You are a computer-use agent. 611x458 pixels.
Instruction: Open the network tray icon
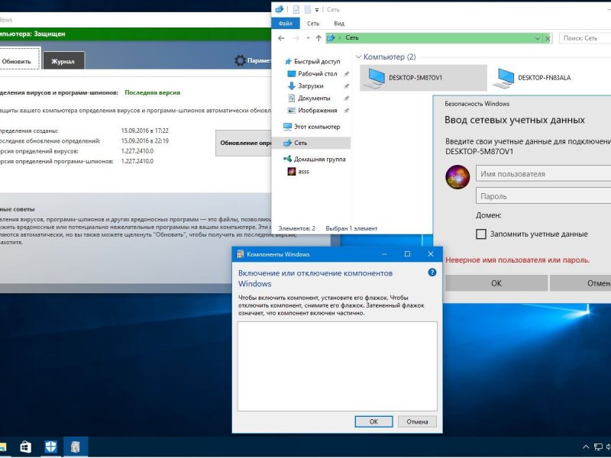coord(598,447)
